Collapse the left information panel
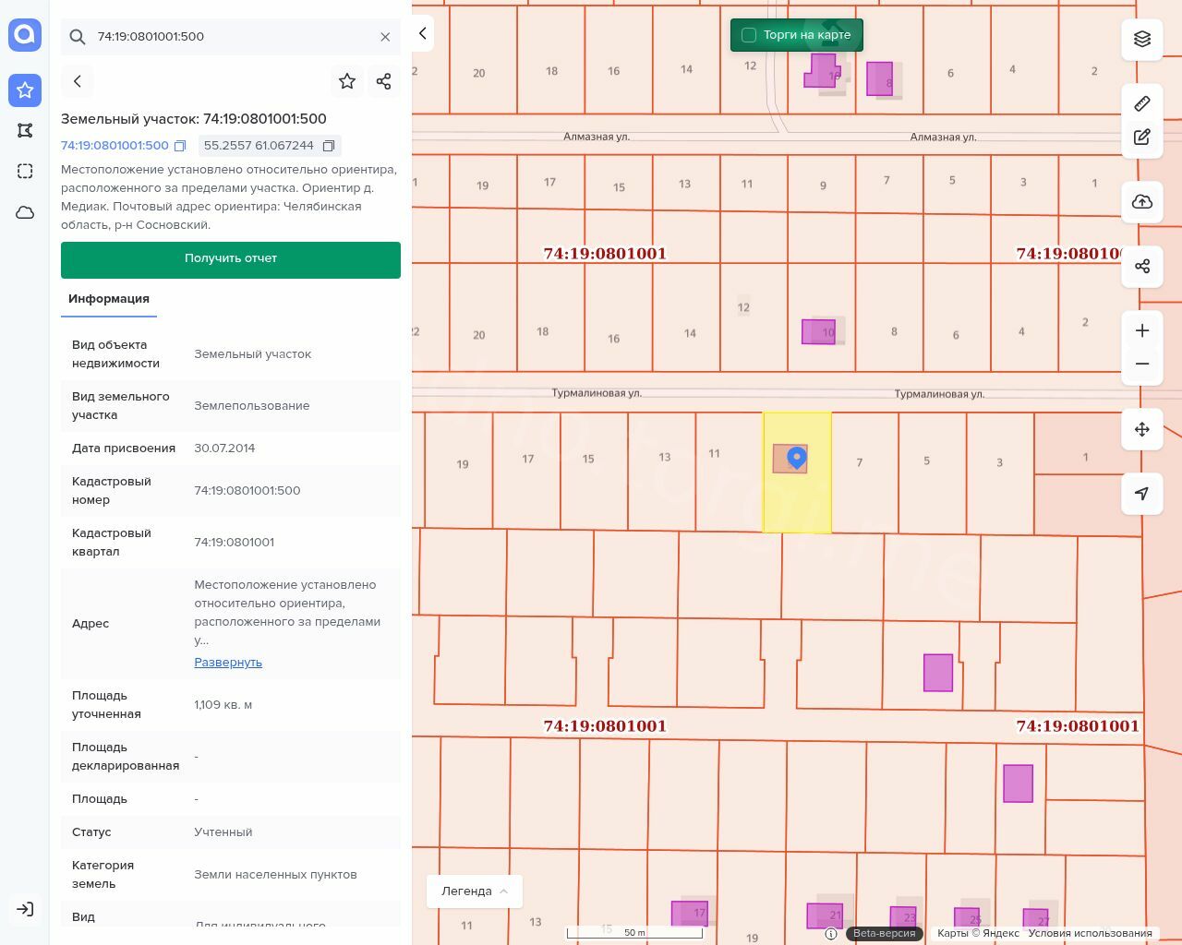Viewport: 1182px width, 945px height. 423,33
